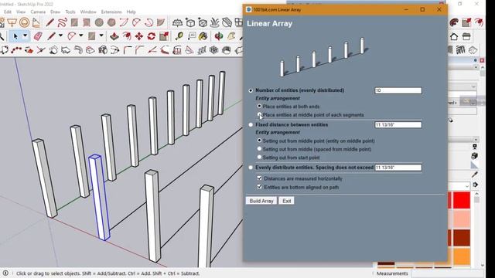495x278 pixels.
Task: Click the number of entities field showing 10
Action: click(398, 91)
